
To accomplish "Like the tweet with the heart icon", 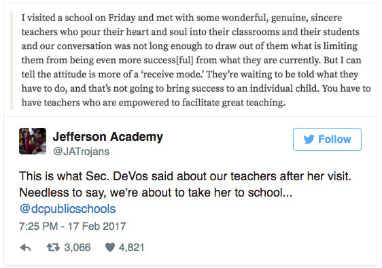I will pyautogui.click(x=110, y=248).
